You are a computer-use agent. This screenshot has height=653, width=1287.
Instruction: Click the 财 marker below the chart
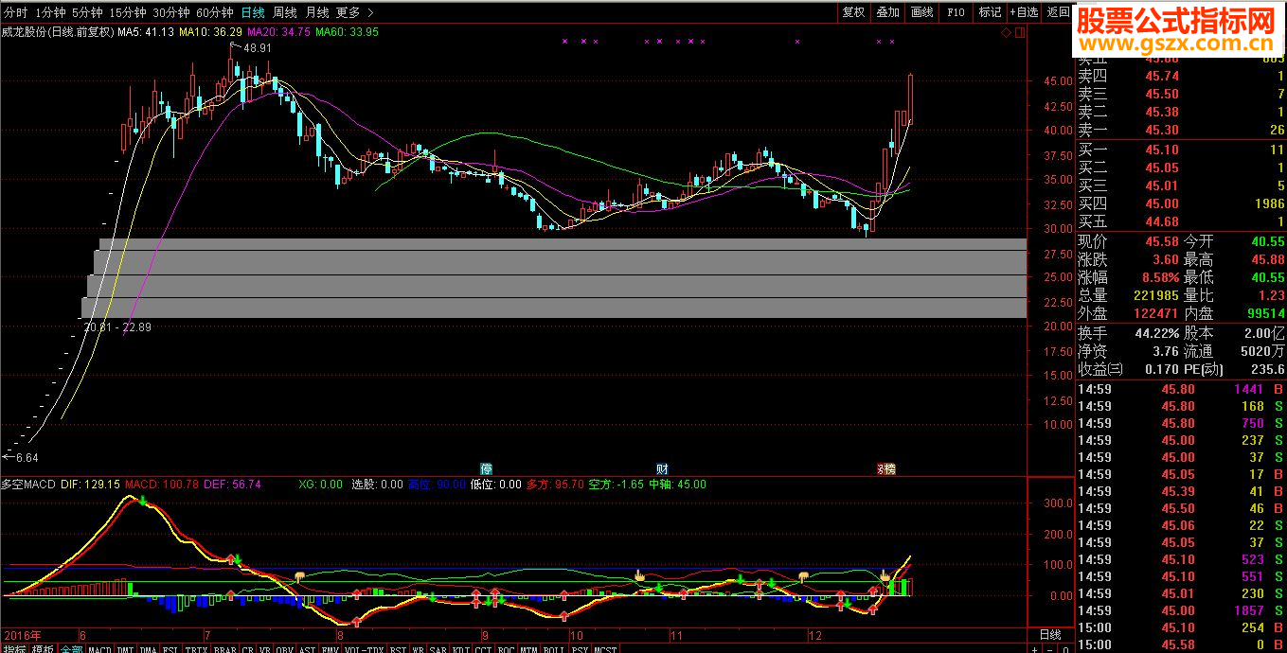click(662, 468)
